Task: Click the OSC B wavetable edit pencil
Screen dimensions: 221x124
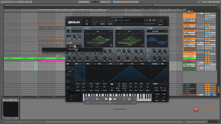Action: point(143,36)
